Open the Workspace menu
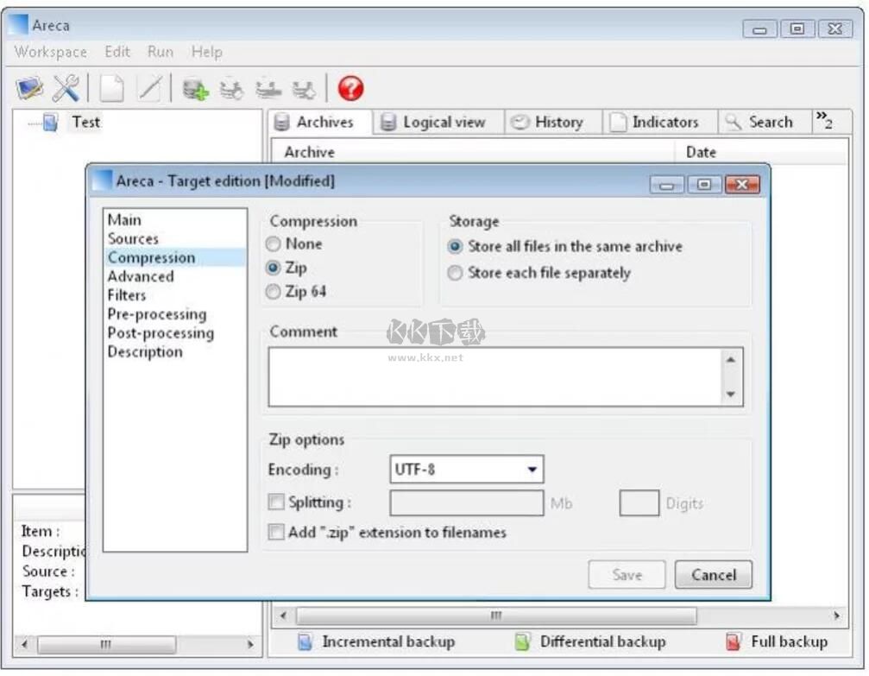This screenshot has height=676, width=869. point(50,52)
